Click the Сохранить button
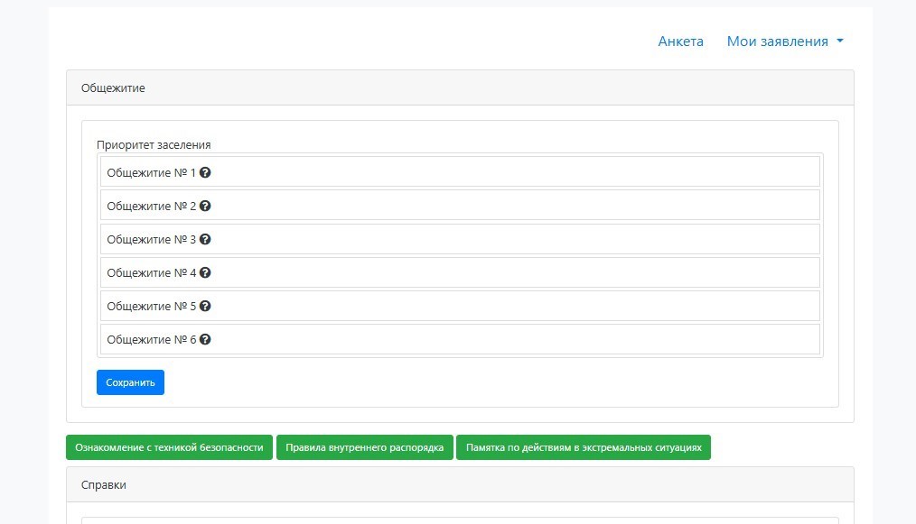The width and height of the screenshot is (916, 524). (x=130, y=382)
